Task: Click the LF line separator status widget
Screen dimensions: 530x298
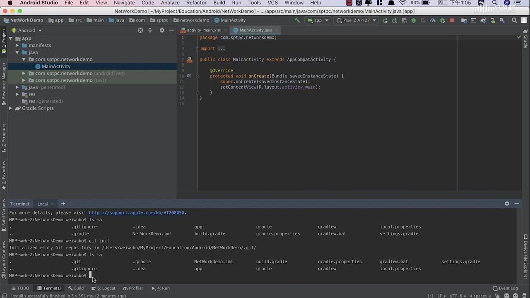Action: 442,296
